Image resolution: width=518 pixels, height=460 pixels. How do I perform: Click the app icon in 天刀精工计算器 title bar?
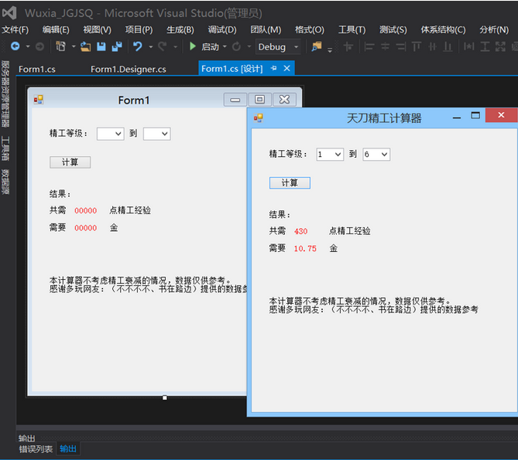[x=259, y=118]
